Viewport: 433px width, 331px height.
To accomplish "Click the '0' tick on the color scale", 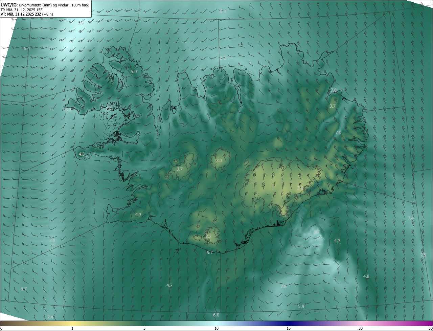I will point(1,328).
